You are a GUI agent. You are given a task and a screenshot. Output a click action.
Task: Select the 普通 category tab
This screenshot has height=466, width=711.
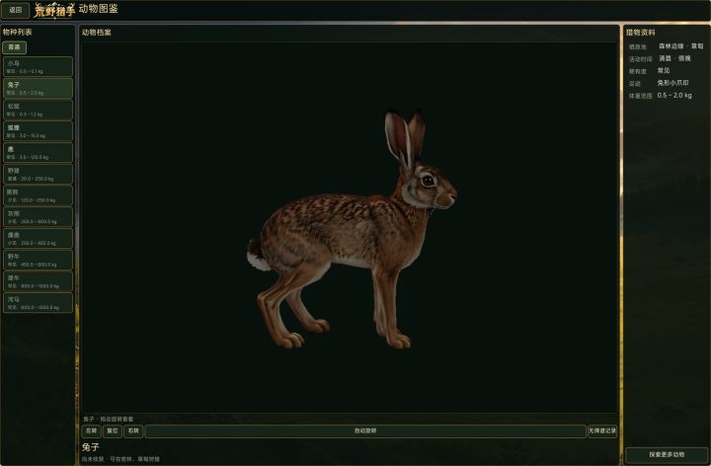[14, 47]
